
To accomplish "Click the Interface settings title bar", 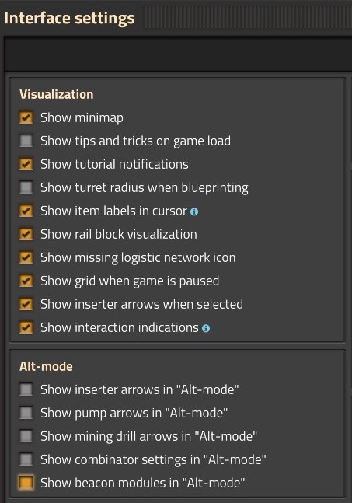I will (176, 18).
